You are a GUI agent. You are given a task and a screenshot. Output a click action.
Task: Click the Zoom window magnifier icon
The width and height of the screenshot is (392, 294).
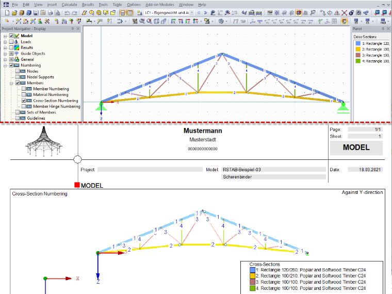pos(142,21)
